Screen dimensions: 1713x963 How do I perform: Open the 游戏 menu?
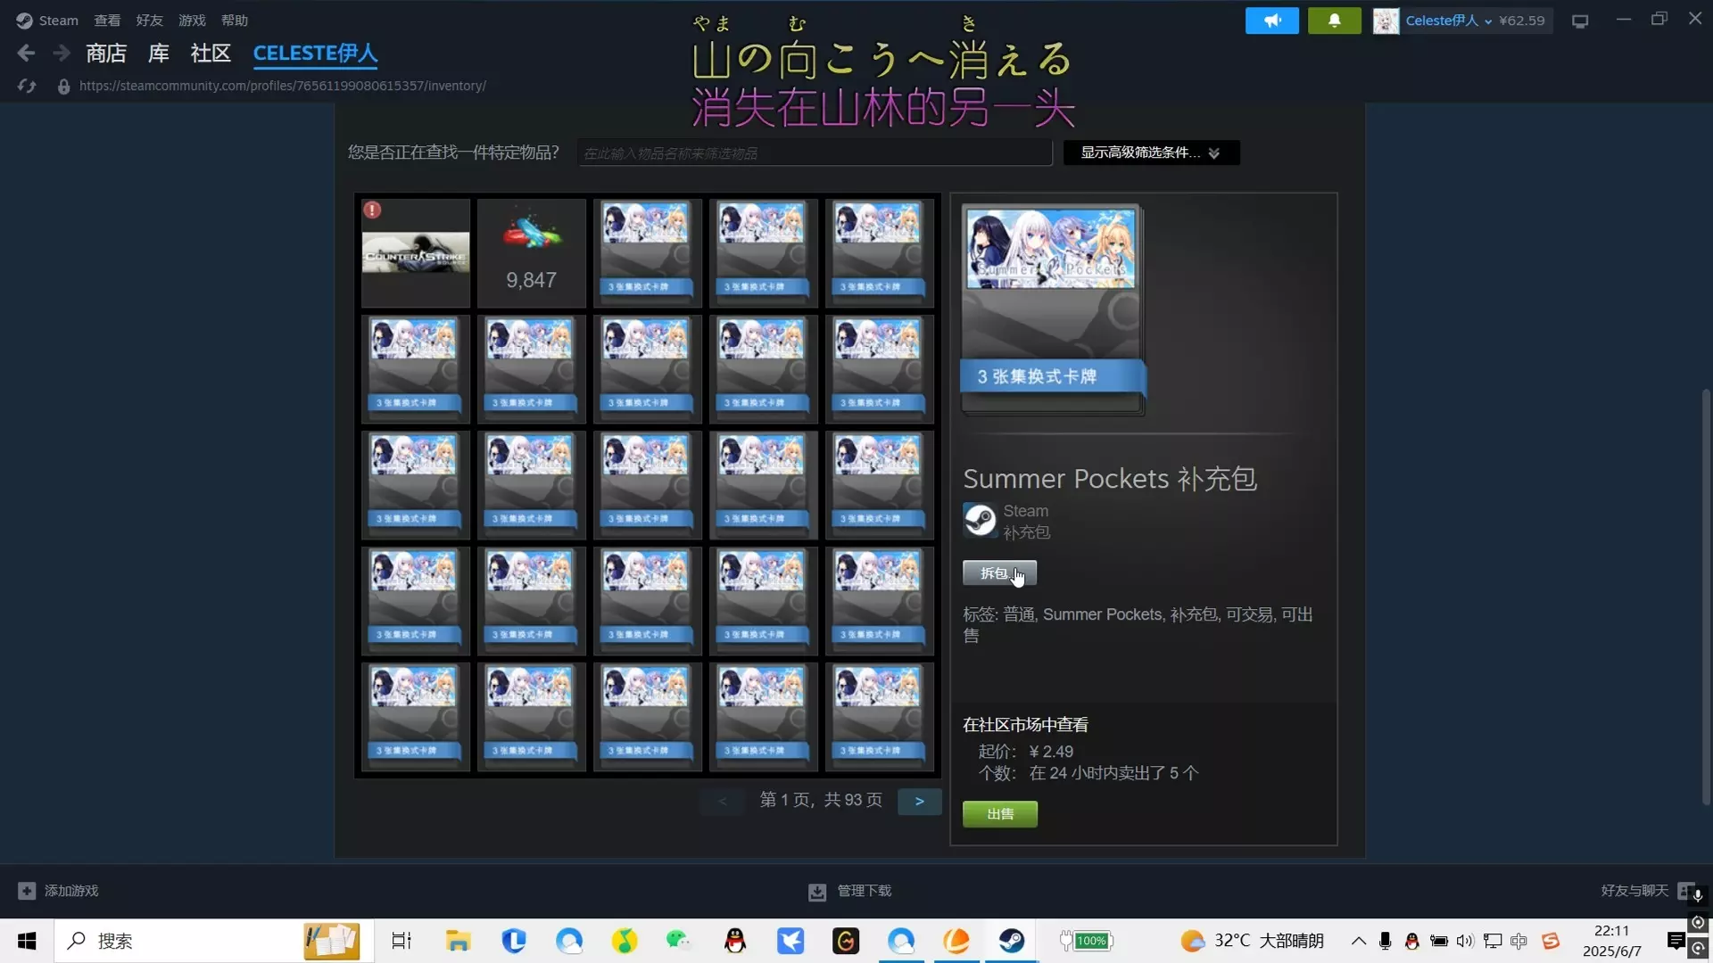[192, 21]
